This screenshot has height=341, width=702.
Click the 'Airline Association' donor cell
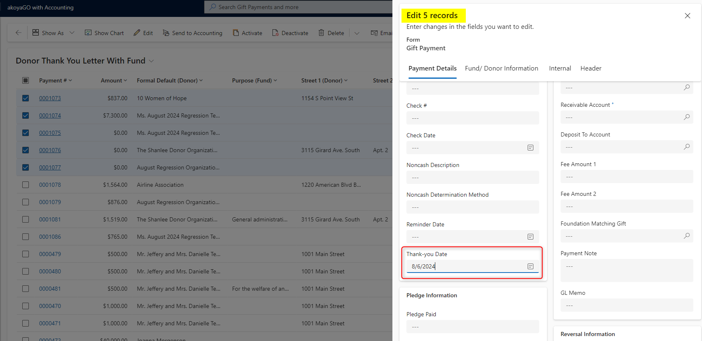[x=160, y=185]
